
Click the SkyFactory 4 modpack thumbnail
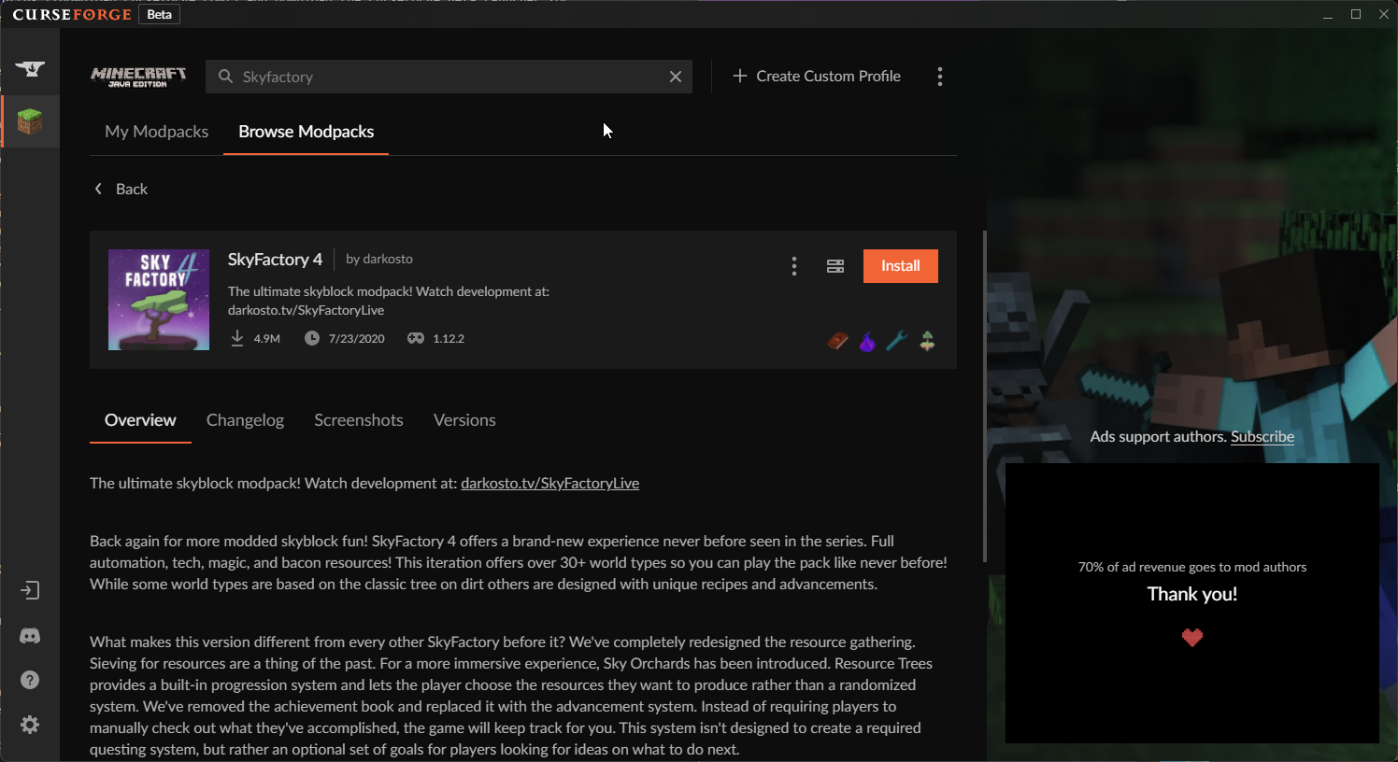pyautogui.click(x=159, y=300)
